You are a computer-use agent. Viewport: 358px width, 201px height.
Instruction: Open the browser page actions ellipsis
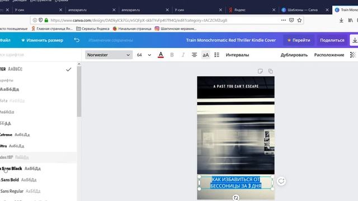coord(284,20)
